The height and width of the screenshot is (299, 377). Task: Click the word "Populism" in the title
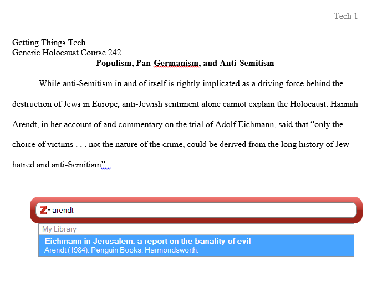coord(114,63)
